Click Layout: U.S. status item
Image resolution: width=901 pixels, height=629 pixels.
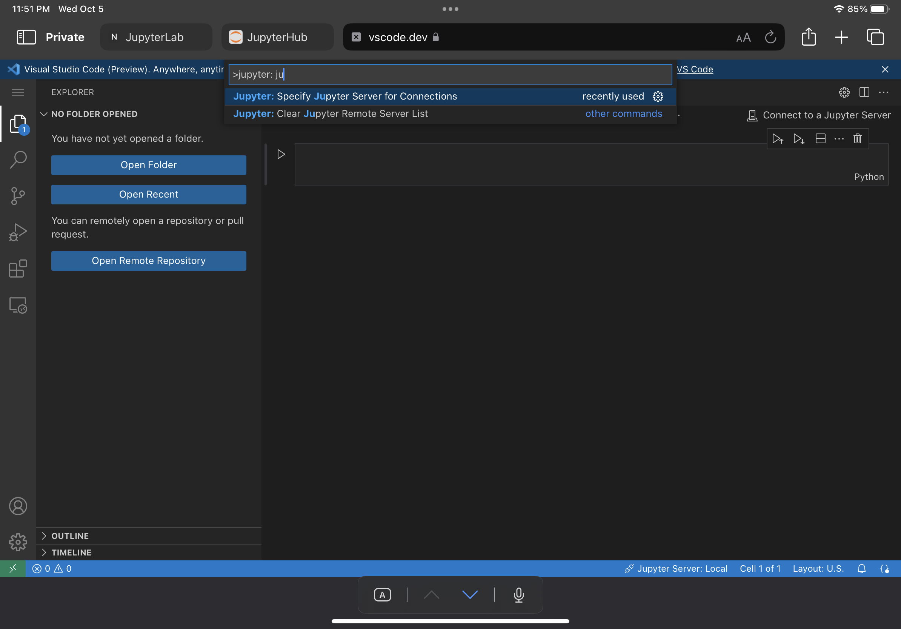(x=818, y=569)
